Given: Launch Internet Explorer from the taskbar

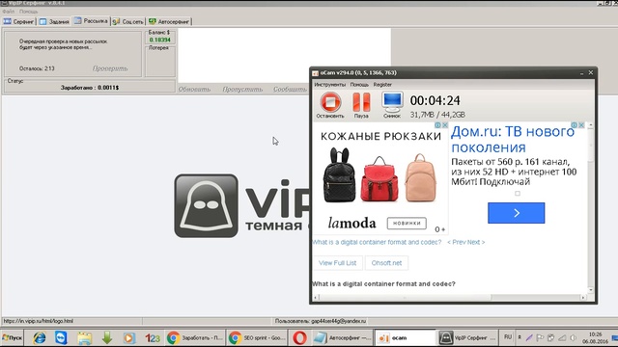Looking at the screenshot, I should point(39,338).
